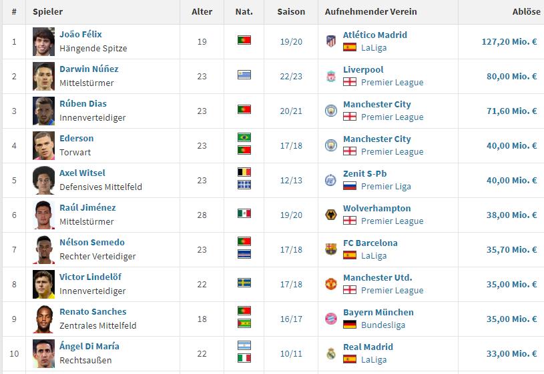Open João Félix's player profile link
The image size is (544, 374).
(x=81, y=34)
